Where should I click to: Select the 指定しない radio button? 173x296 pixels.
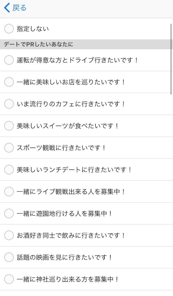point(9,29)
